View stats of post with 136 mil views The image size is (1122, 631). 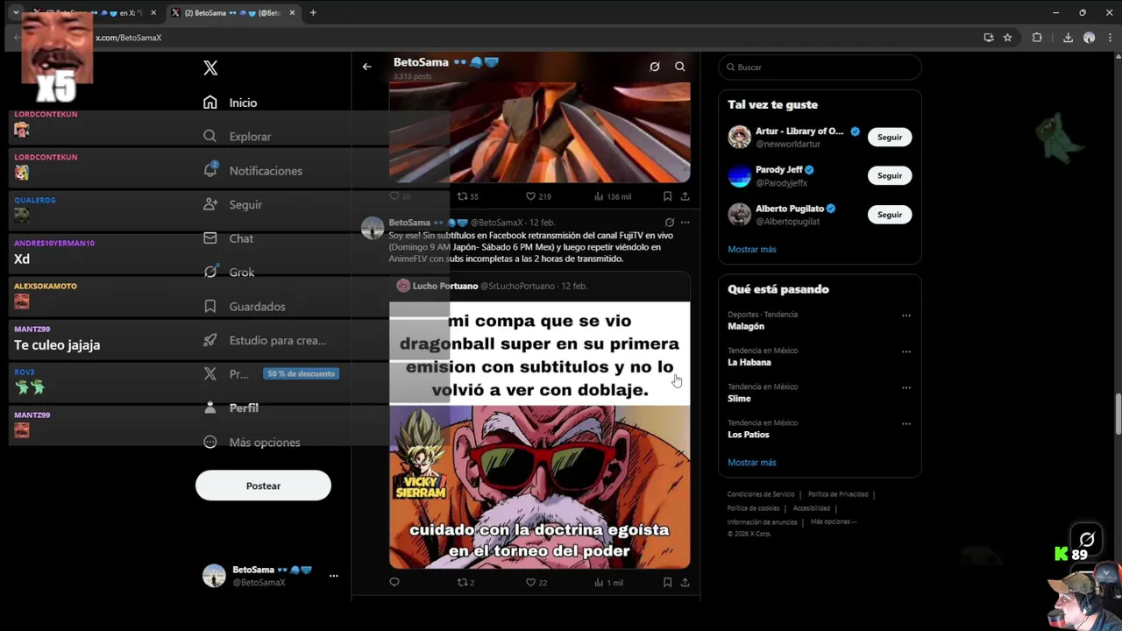point(613,196)
